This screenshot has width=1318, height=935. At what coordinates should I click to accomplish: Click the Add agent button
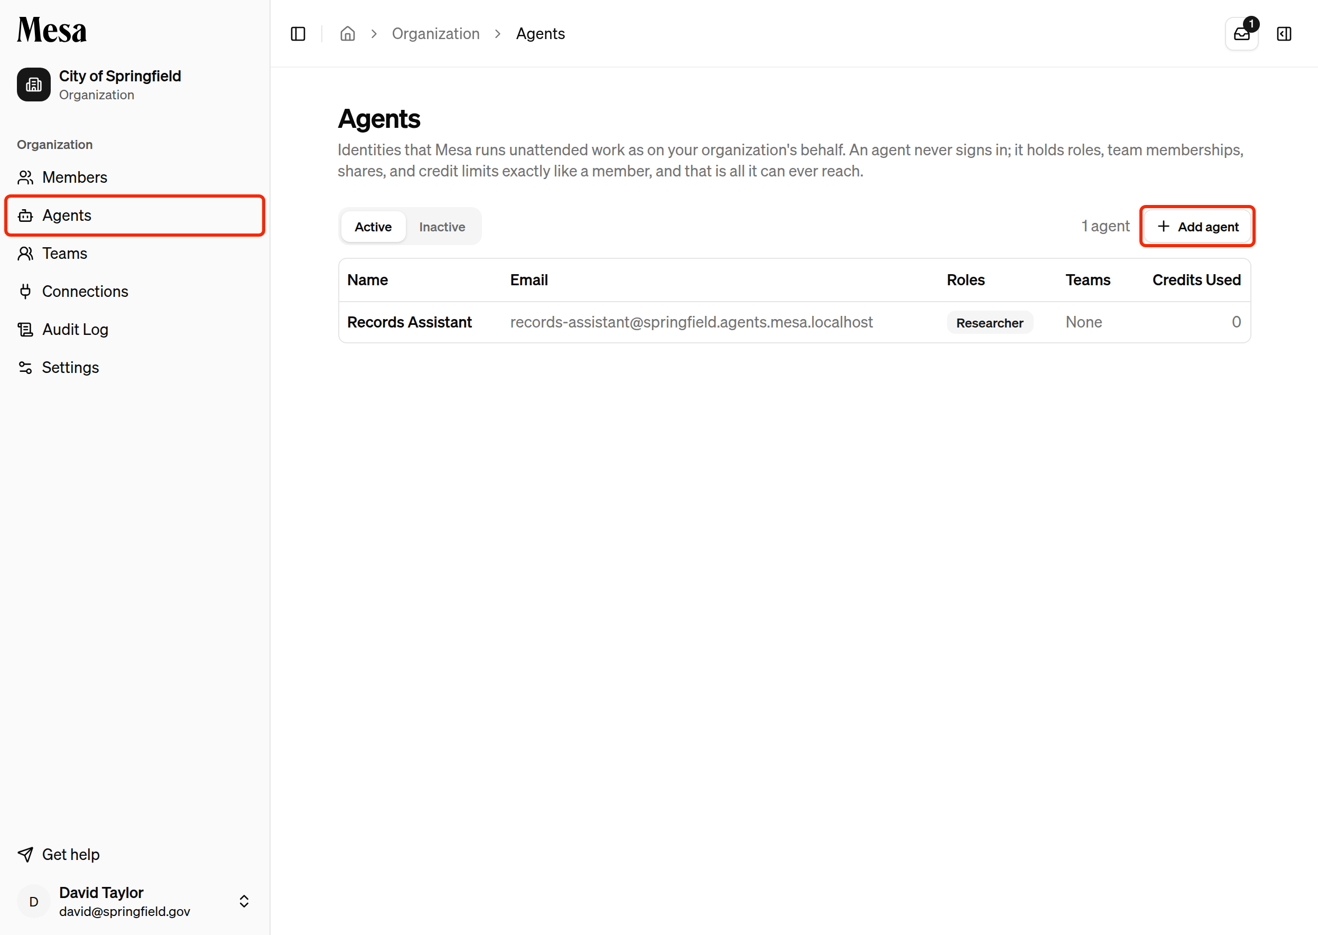[1198, 226]
